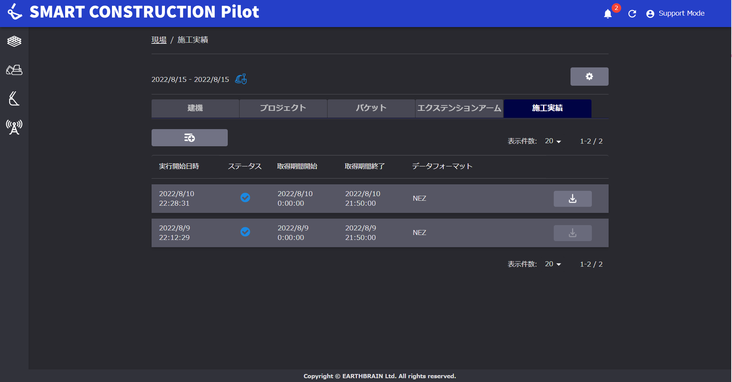Click the 取得期間終了 column header
Viewport: 732px width, 382px height.
[x=365, y=166]
